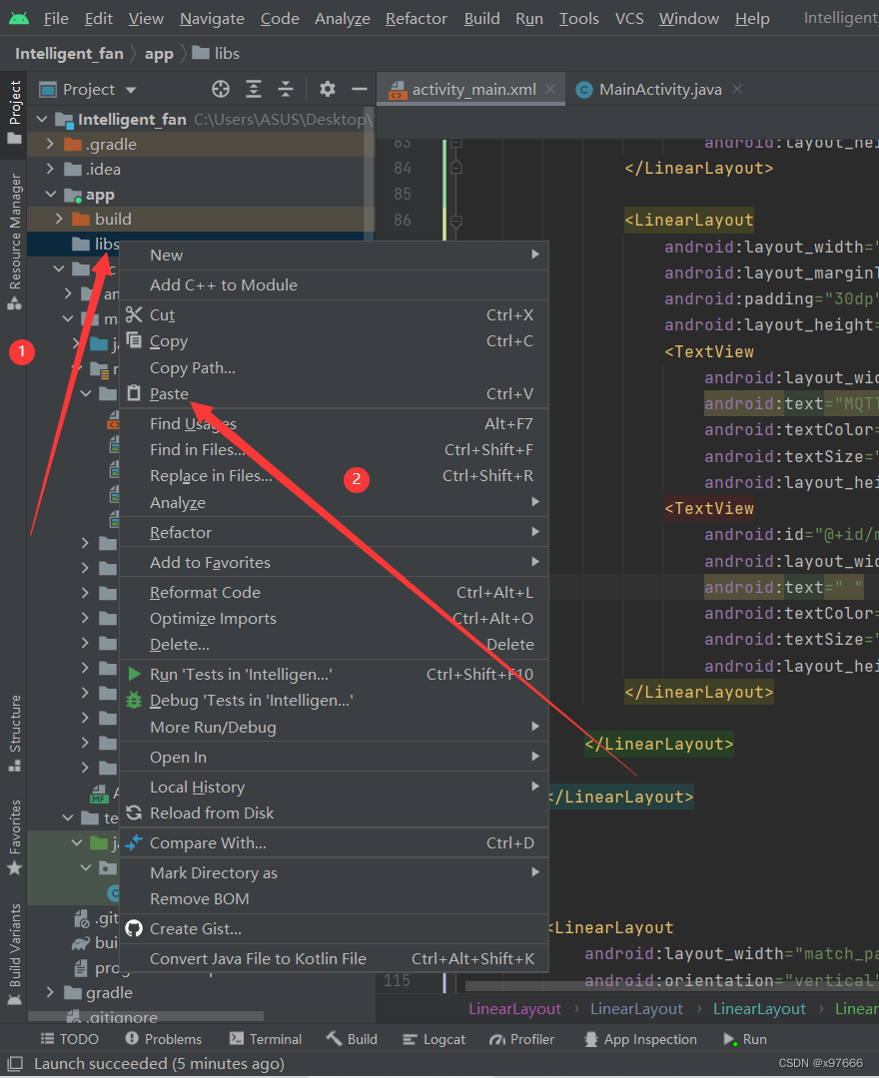Choose Find in Files... from context menu

(335, 449)
